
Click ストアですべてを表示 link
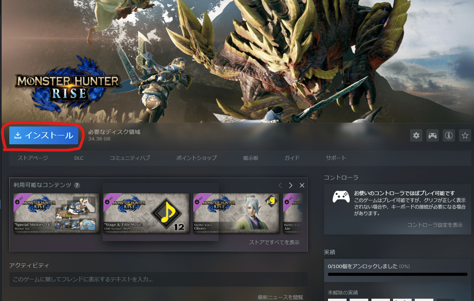click(x=274, y=243)
